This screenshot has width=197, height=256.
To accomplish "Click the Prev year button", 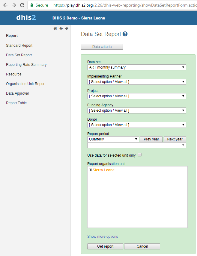I will (151, 139).
